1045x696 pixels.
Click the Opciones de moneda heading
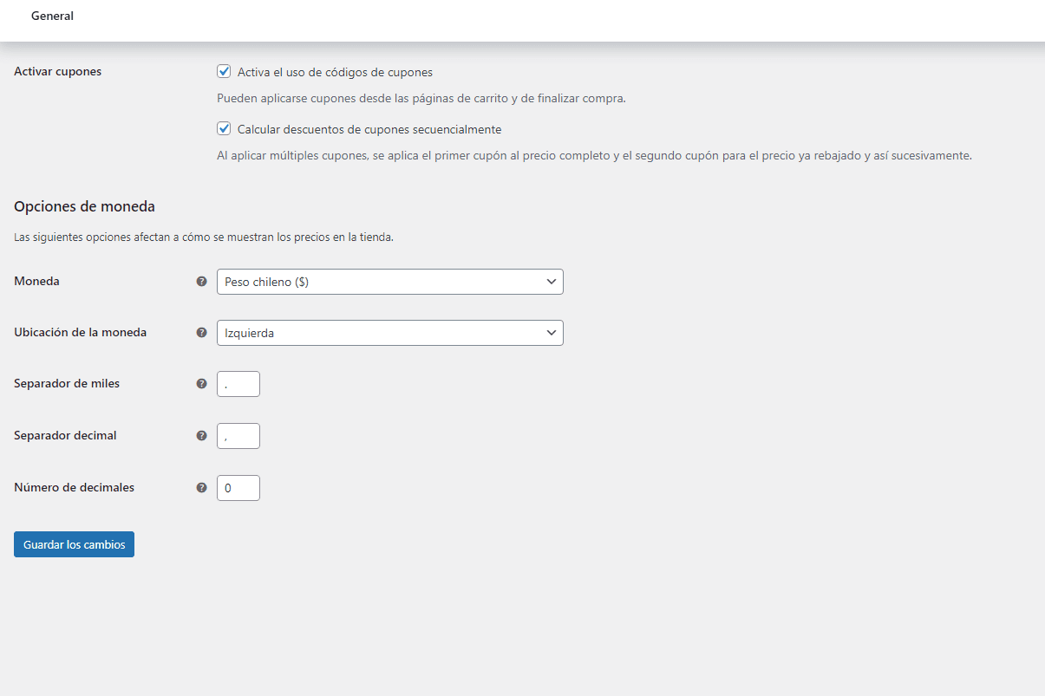[x=84, y=207]
